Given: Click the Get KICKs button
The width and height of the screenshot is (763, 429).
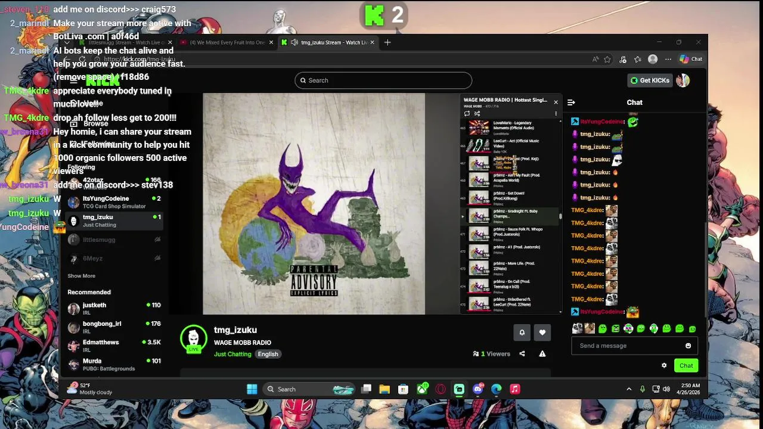Looking at the screenshot, I should [650, 80].
